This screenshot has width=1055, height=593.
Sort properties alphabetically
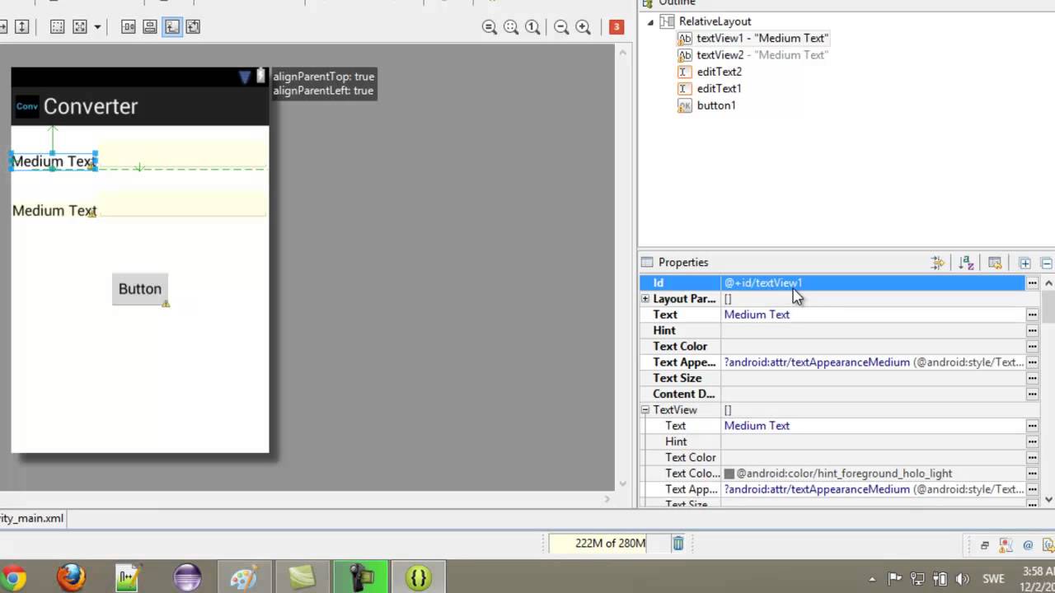tap(967, 263)
